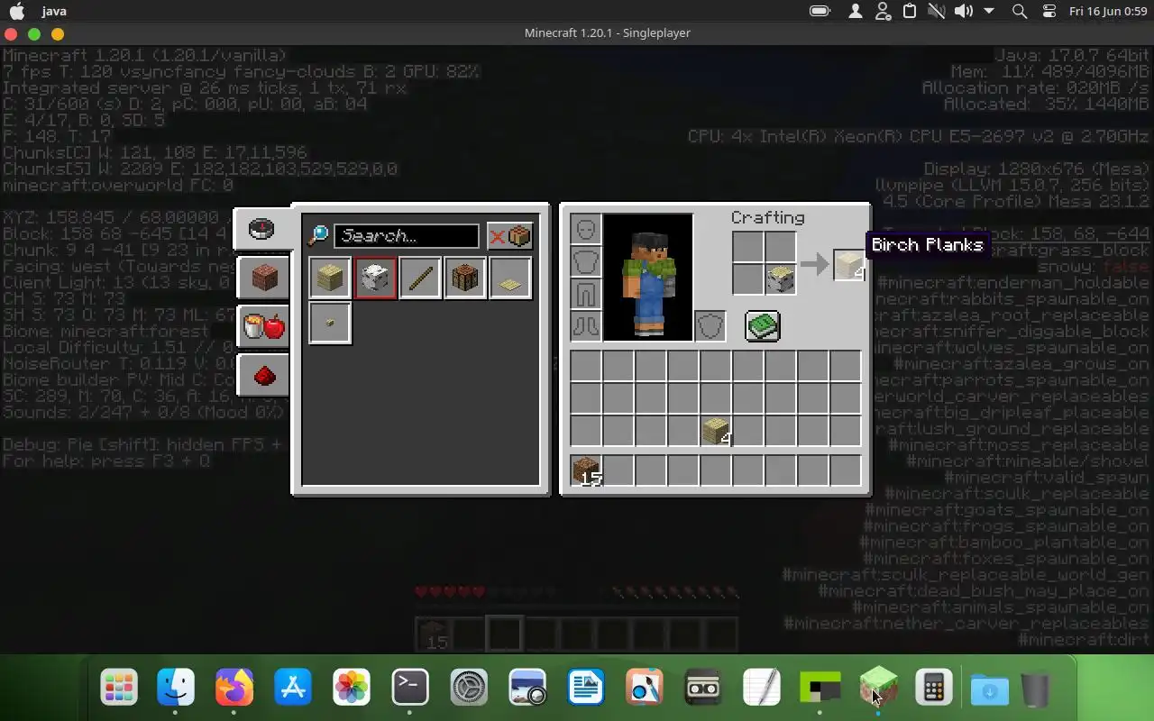
Task: Pick up the 15 dirt blocks in hotbar
Action: [x=586, y=471]
